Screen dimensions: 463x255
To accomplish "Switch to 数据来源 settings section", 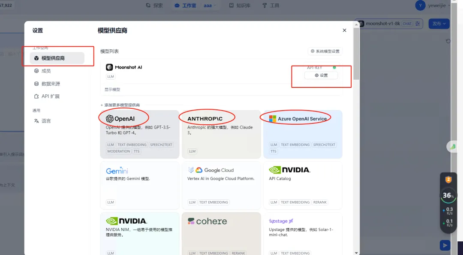I will pos(51,84).
